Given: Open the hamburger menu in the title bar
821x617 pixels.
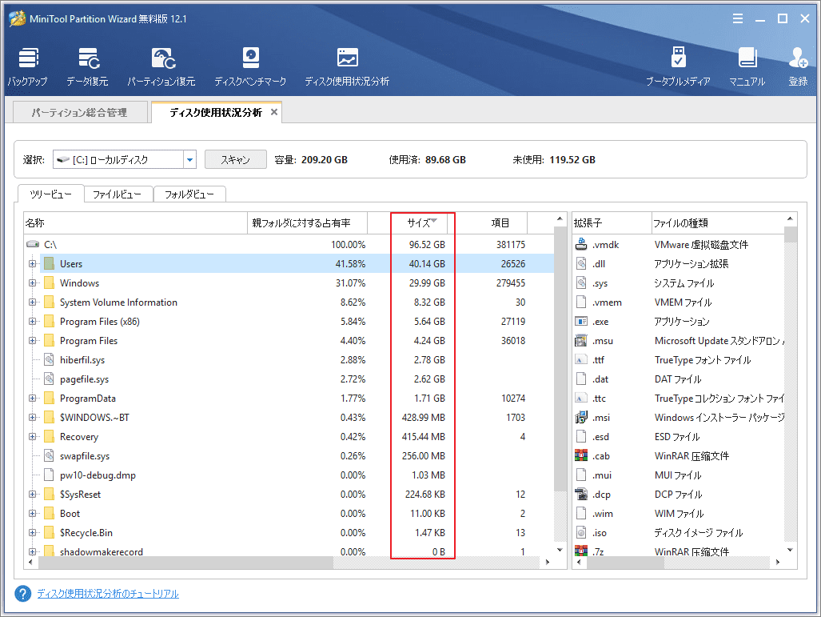Looking at the screenshot, I should 737,18.
